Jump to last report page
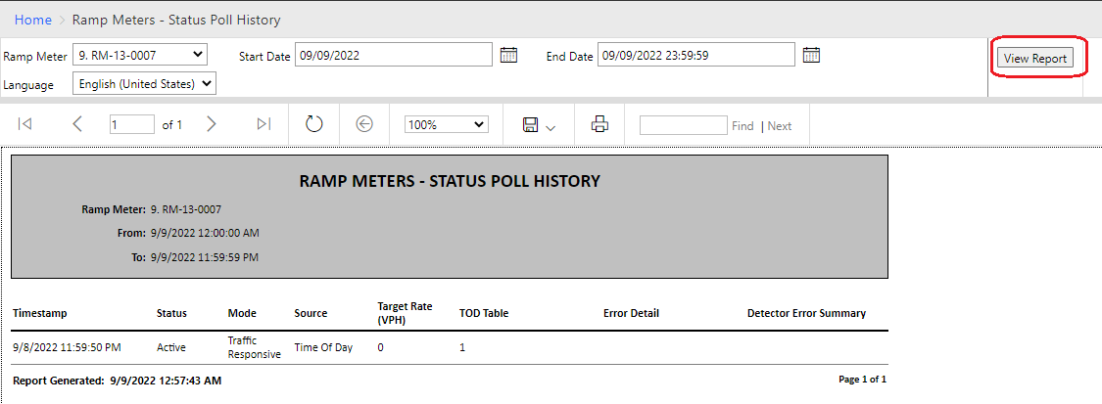Screen dimensions: 1102x404 pyautogui.click(x=264, y=124)
